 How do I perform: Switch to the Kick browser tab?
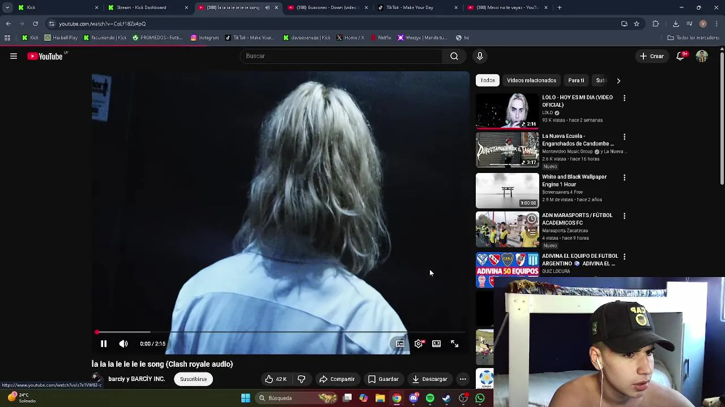click(57, 7)
